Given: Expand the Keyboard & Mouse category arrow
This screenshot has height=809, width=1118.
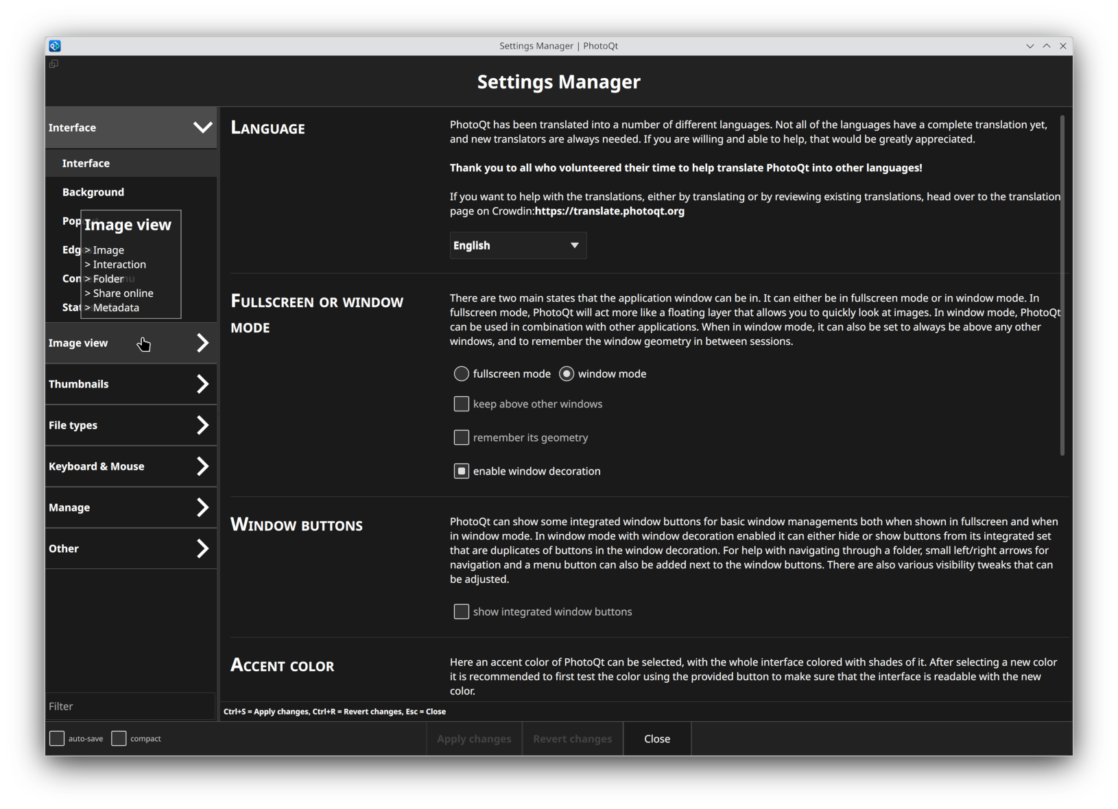Looking at the screenshot, I should pos(202,466).
